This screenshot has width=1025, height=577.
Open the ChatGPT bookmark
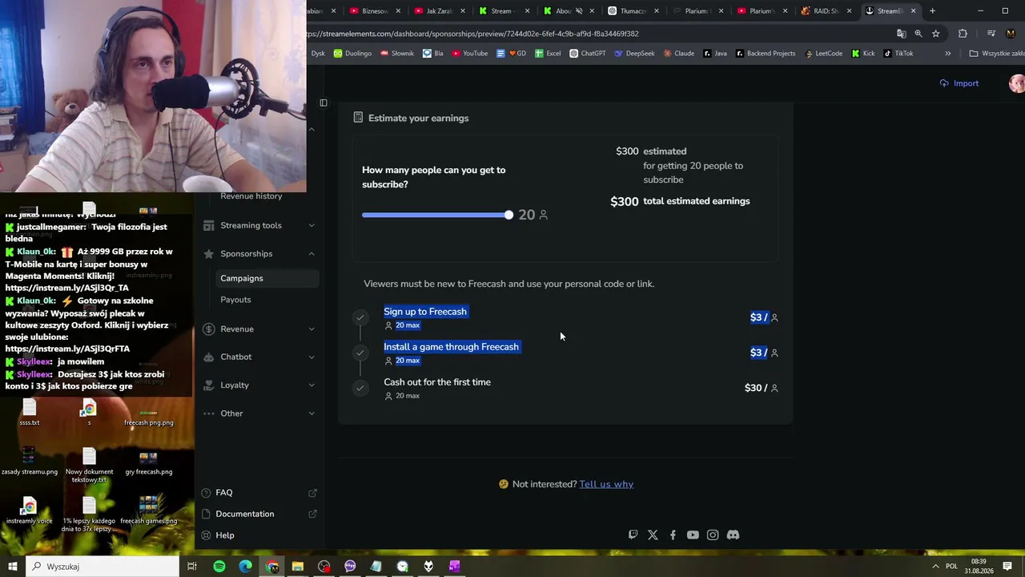587,54
